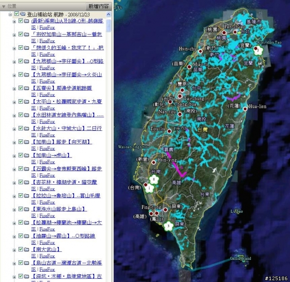Open the 【加里山】縱走【向天湖】 link
This screenshot has height=282, width=290.
pyautogui.click(x=62, y=142)
